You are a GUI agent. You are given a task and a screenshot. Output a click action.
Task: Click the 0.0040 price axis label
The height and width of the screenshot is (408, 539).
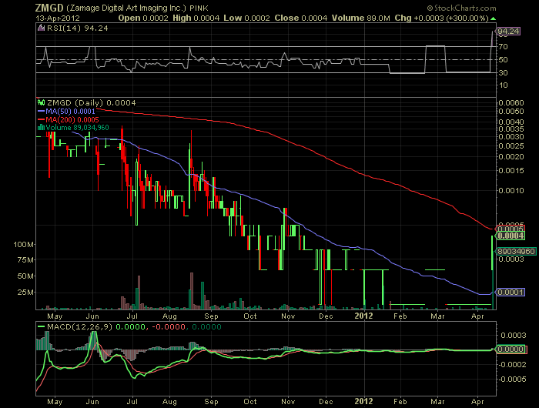coord(511,122)
